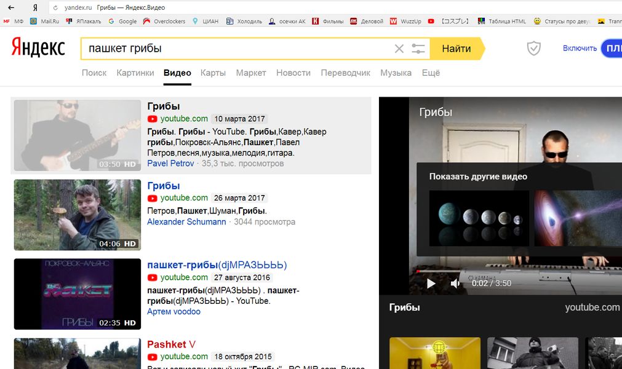Switch to the Поиск tab

tap(94, 73)
